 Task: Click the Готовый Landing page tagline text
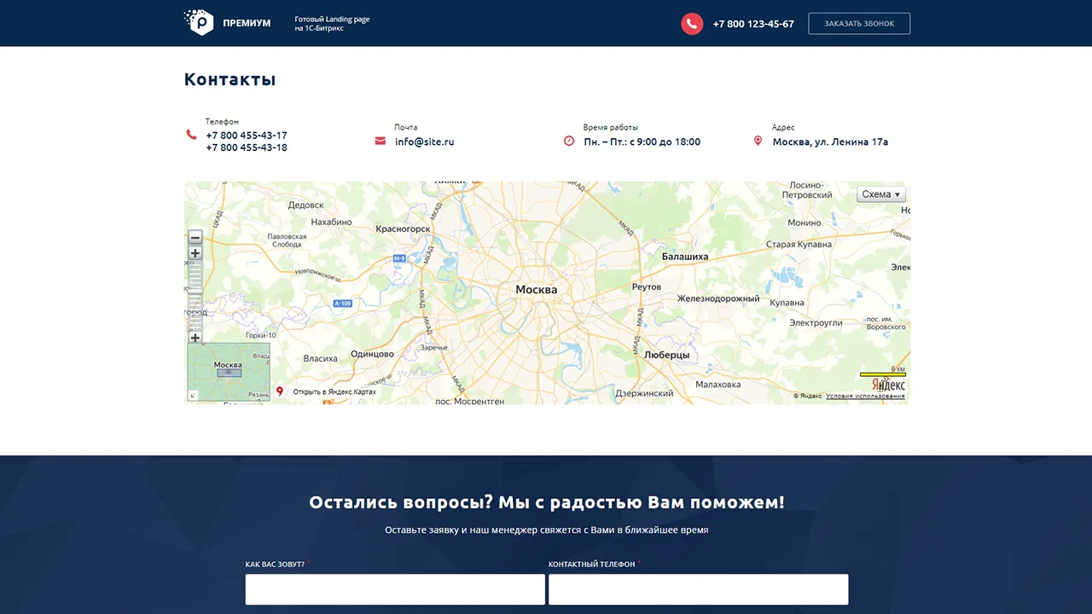click(x=332, y=23)
